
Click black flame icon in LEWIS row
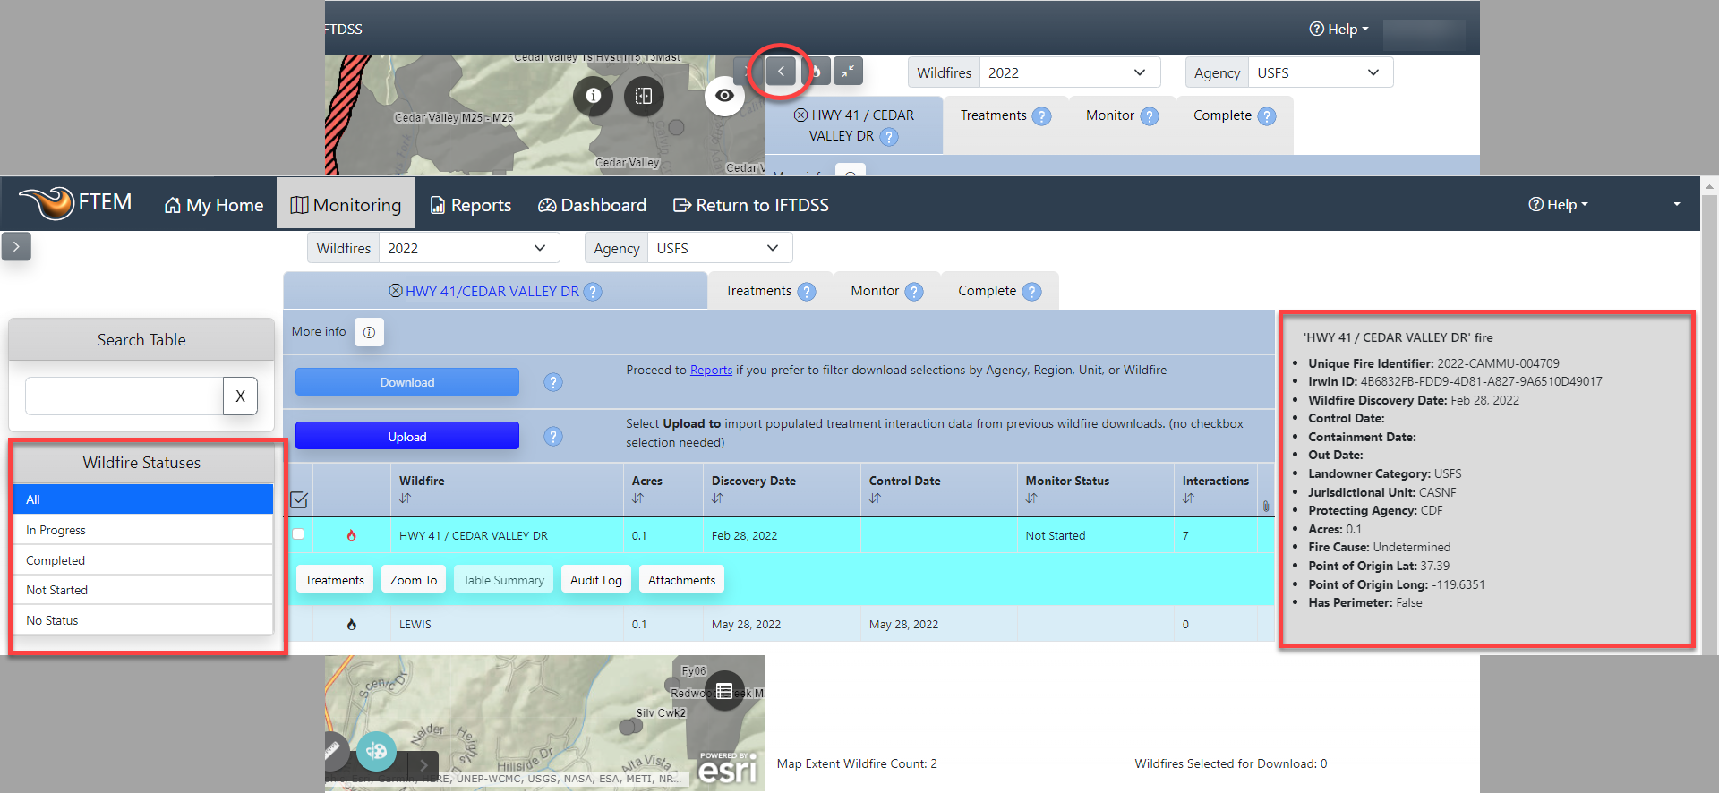(x=351, y=625)
